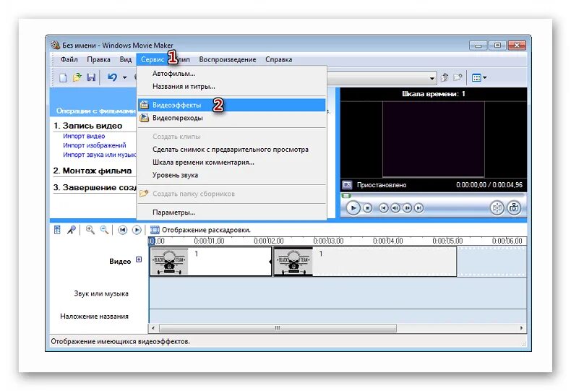Image resolution: width=571 pixels, height=391 pixels.
Task: Click the Save Project floppy icon
Action: [x=91, y=77]
